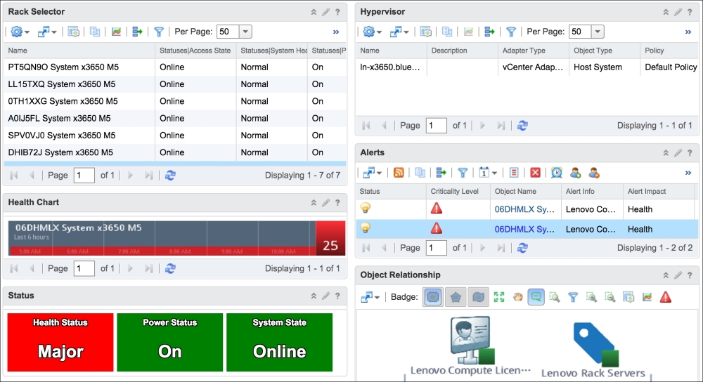Open the first 06DHMLX Sy... alert link
Screen dimensions: 703x382
point(524,209)
